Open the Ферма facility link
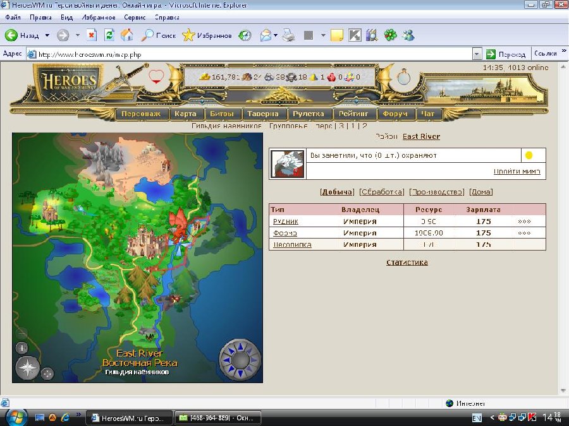The width and height of the screenshot is (569, 426). (285, 233)
